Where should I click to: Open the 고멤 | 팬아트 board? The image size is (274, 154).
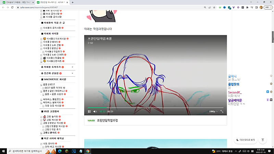click(50, 133)
